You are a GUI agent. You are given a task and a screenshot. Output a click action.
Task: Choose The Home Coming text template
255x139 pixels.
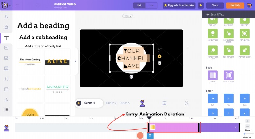click(x=30, y=62)
